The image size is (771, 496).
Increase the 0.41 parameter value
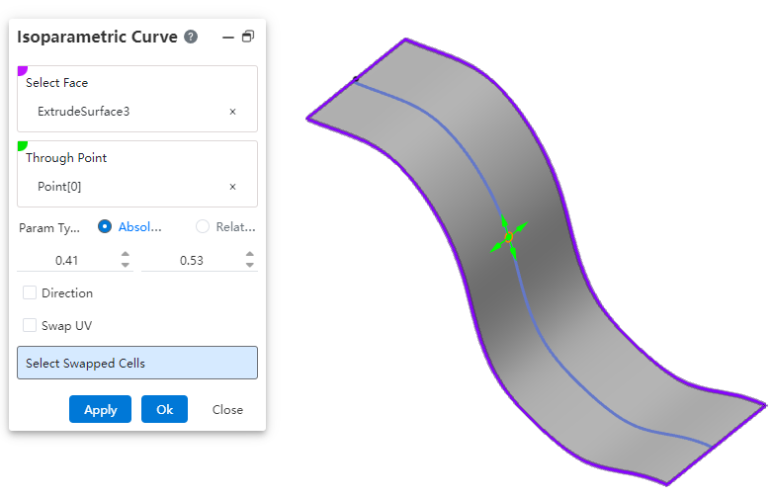click(125, 255)
